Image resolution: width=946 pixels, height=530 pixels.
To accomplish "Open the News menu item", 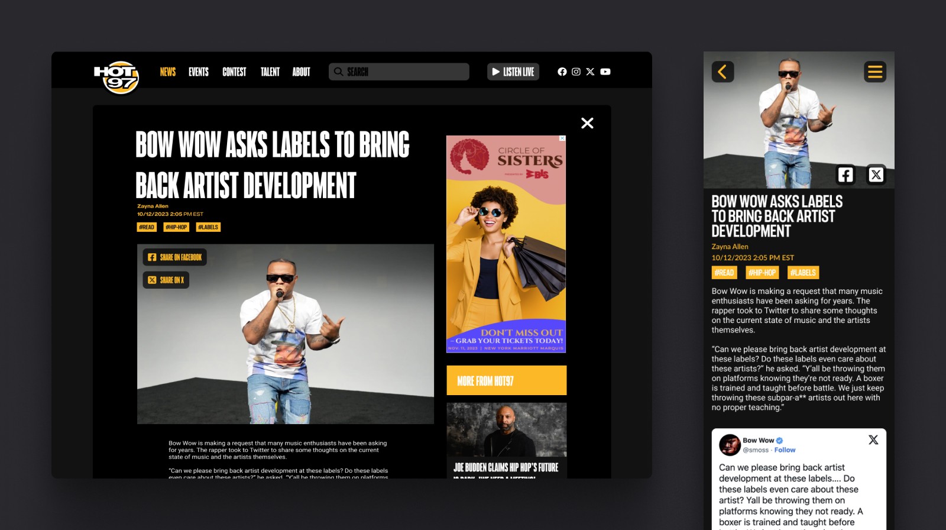I will tap(168, 72).
